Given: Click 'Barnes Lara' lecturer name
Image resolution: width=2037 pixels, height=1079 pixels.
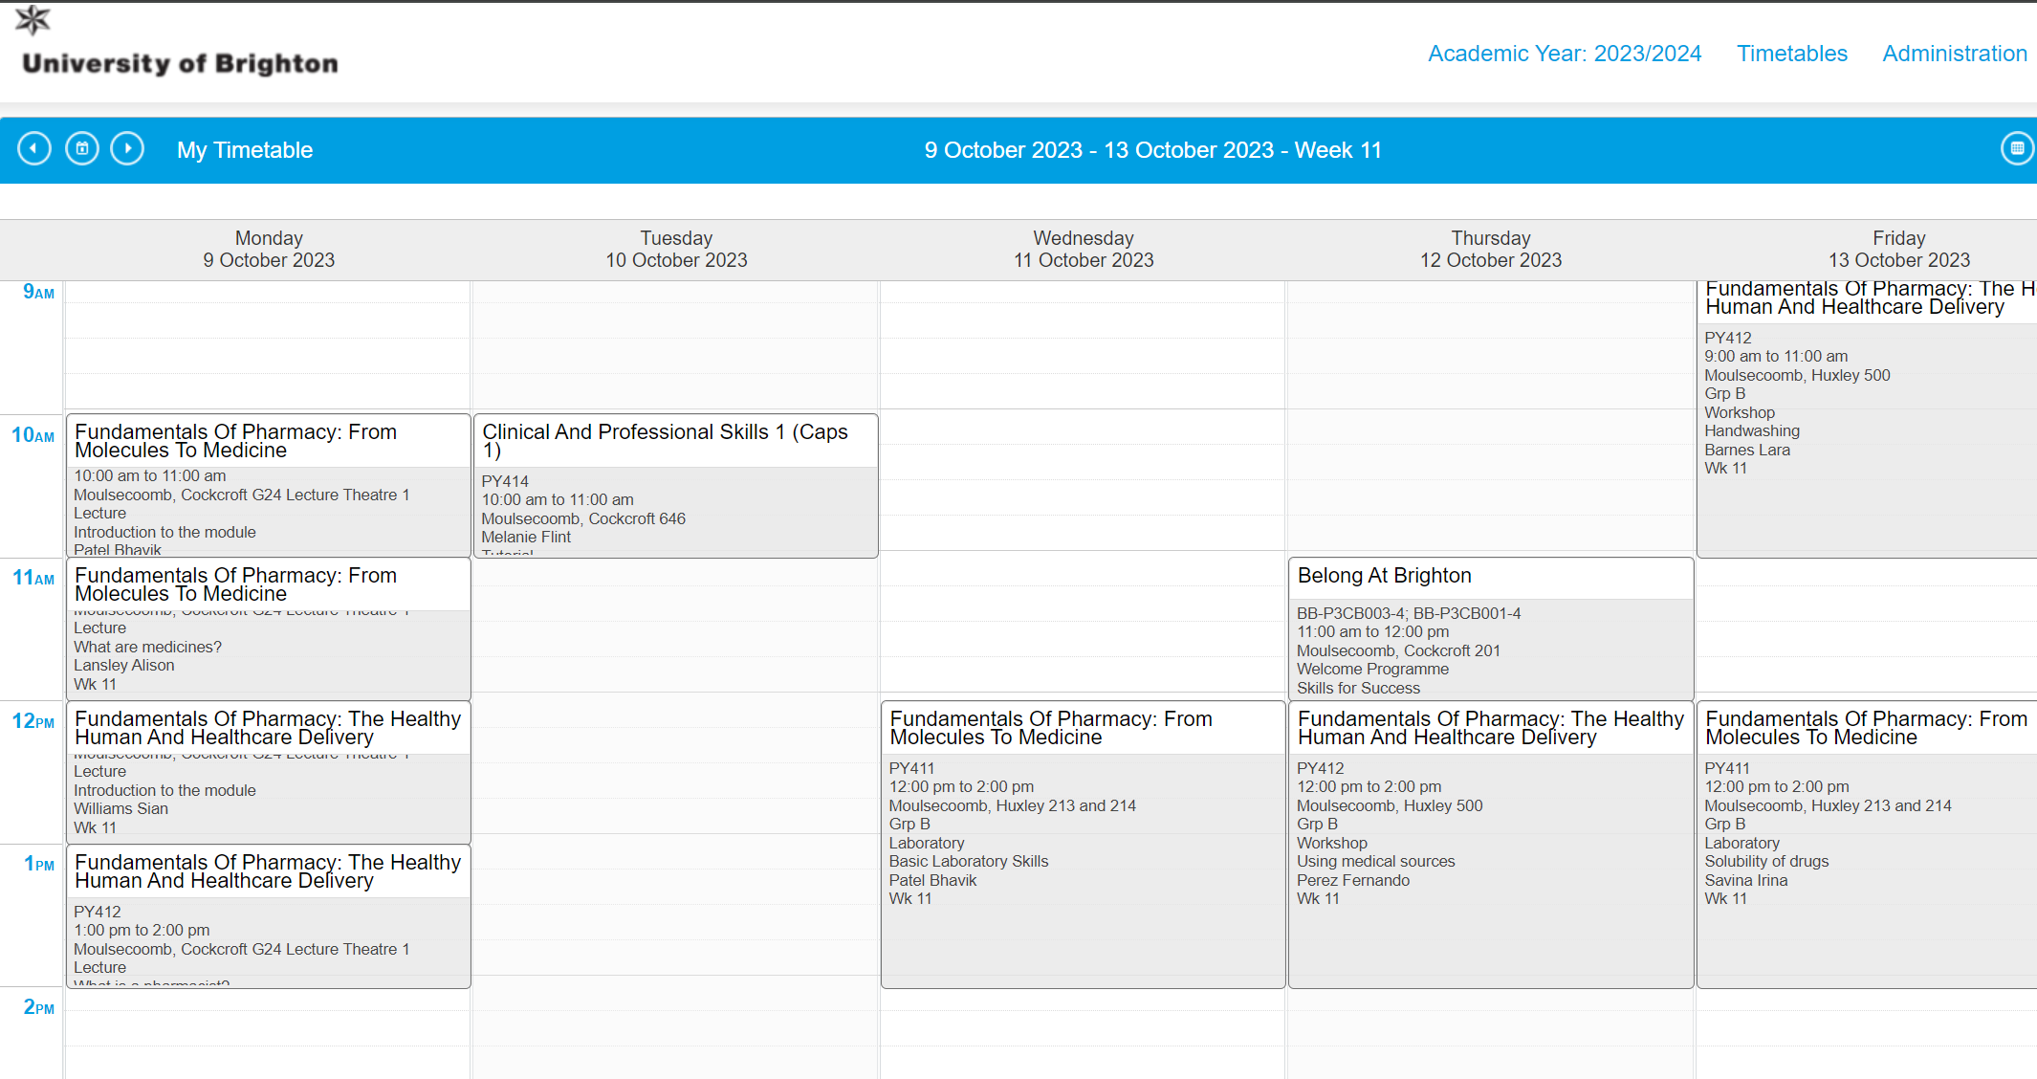Looking at the screenshot, I should point(1747,450).
